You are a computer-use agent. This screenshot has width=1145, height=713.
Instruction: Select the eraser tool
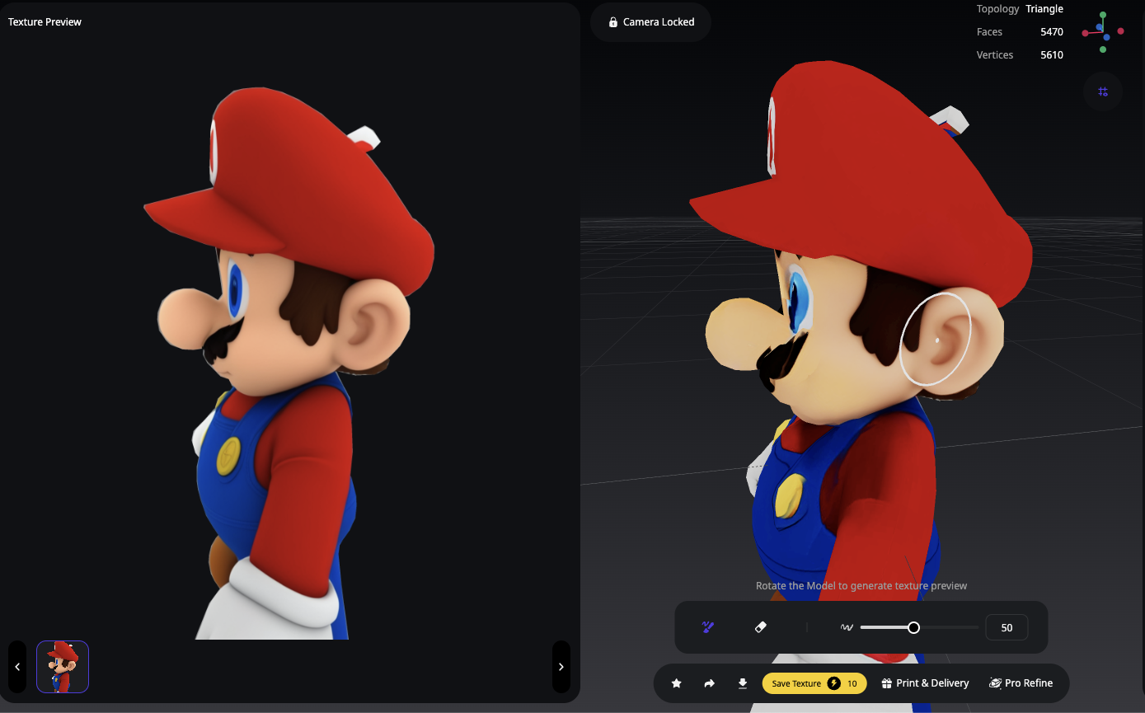click(x=761, y=627)
